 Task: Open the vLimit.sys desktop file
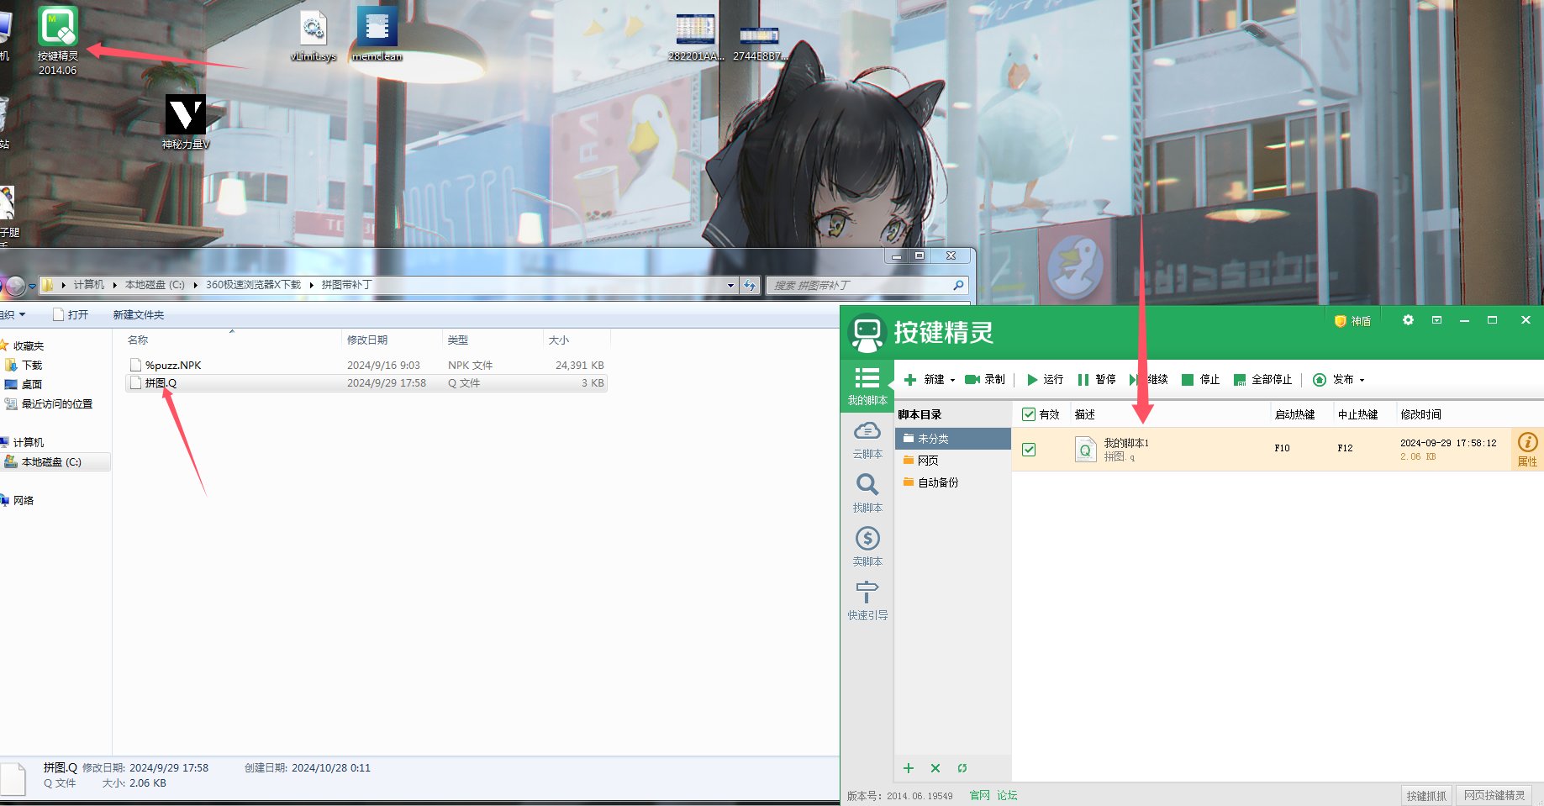(314, 36)
